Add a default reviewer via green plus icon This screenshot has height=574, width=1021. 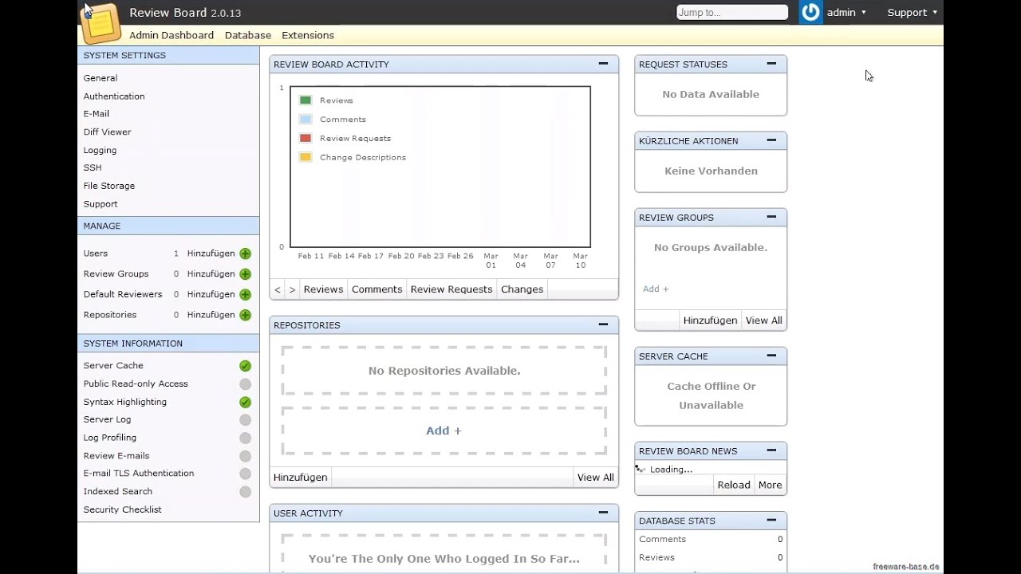click(x=245, y=295)
